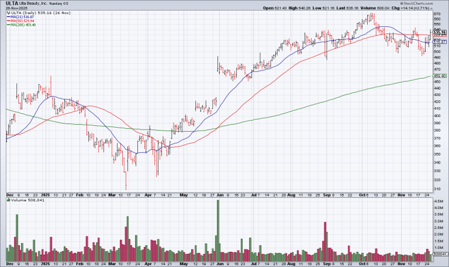Screen dimensions: 449x267
Task: Click the 480 price axis label
Action: [437, 63]
